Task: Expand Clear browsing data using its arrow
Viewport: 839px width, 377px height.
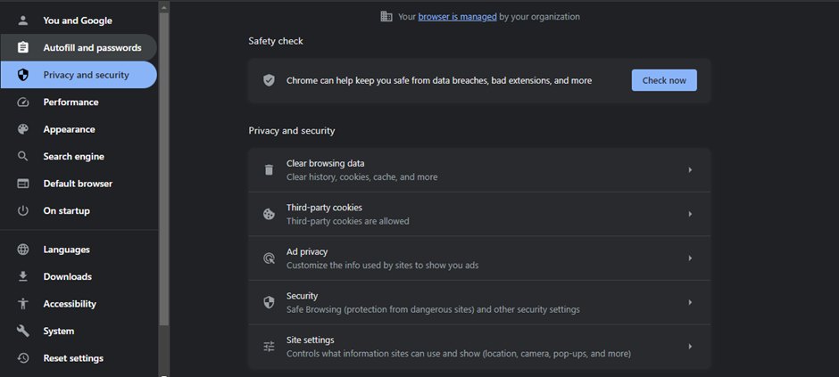Action: click(690, 170)
